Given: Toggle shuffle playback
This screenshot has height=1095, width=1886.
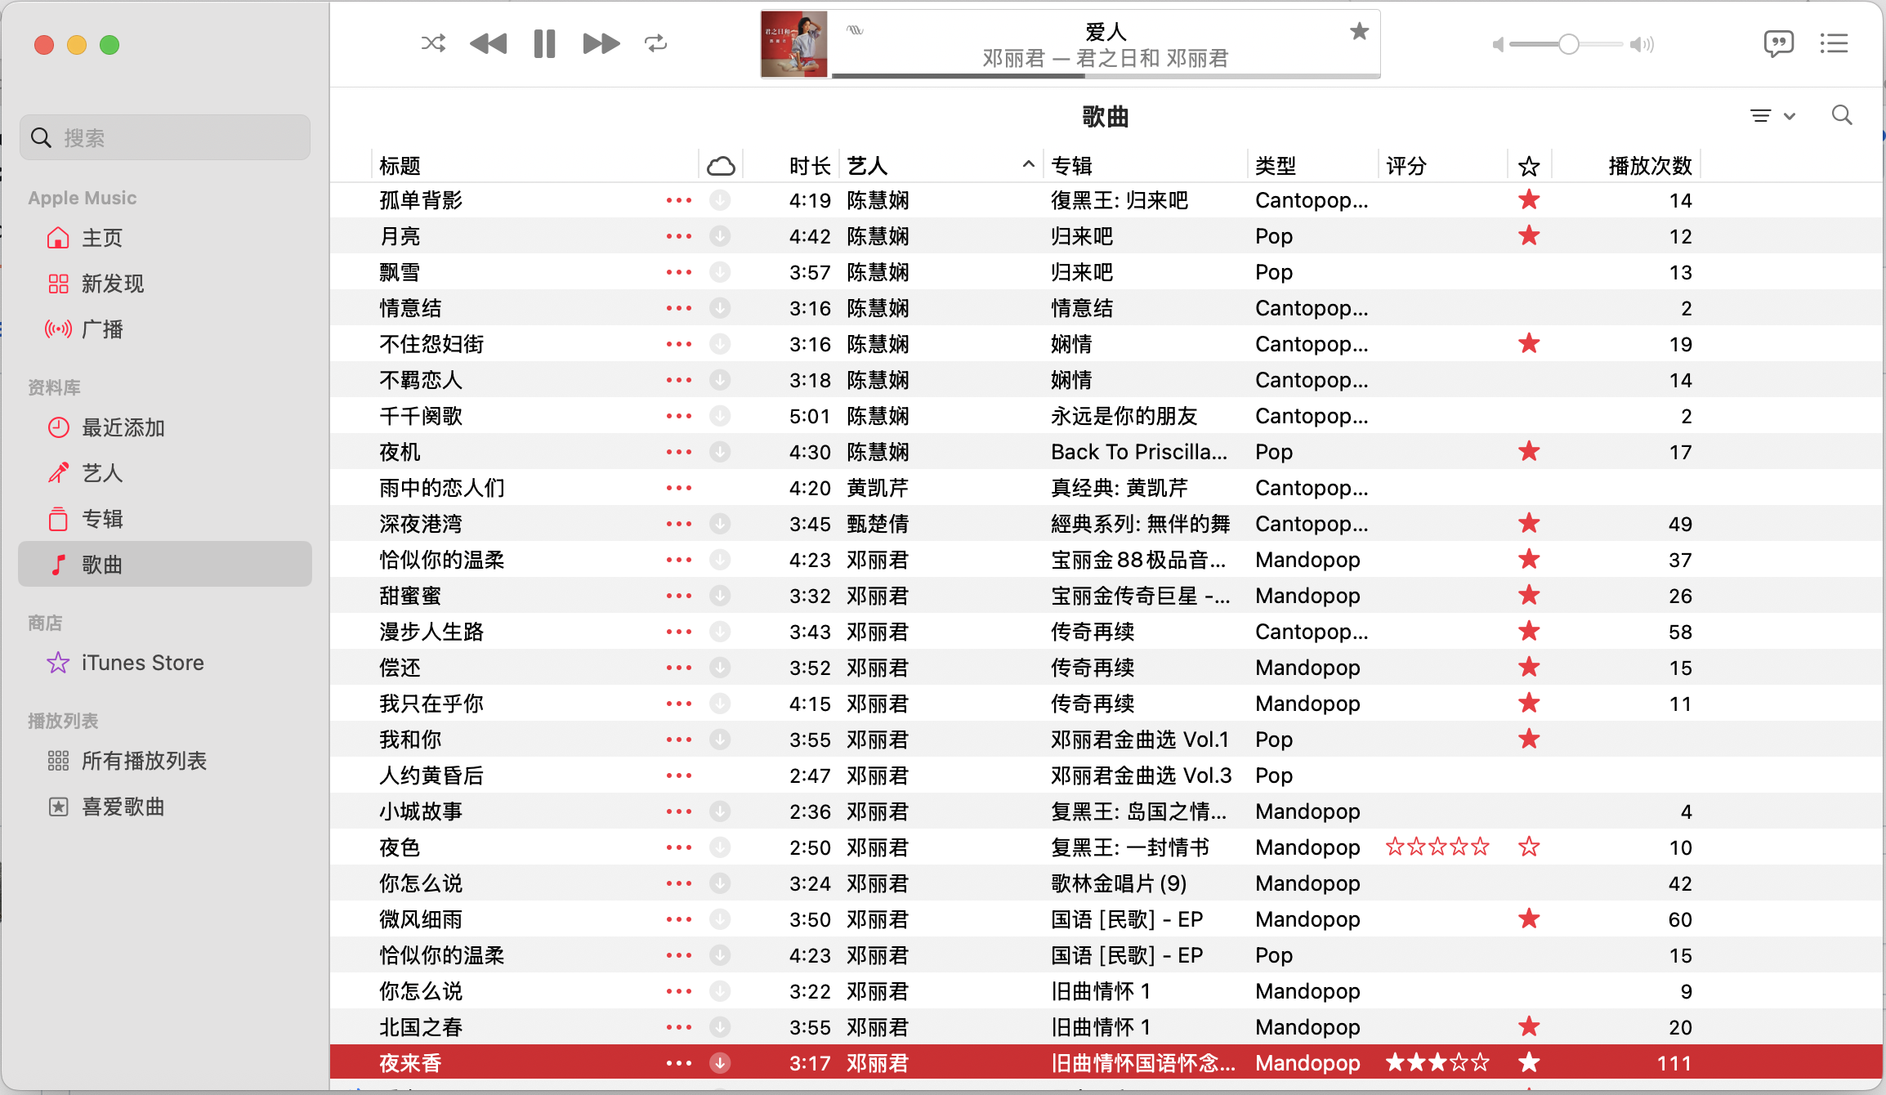Looking at the screenshot, I should tap(433, 43).
